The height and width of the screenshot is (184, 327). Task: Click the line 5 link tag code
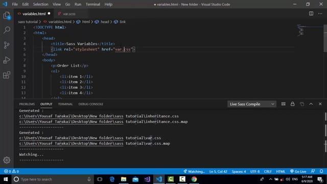pos(93,49)
